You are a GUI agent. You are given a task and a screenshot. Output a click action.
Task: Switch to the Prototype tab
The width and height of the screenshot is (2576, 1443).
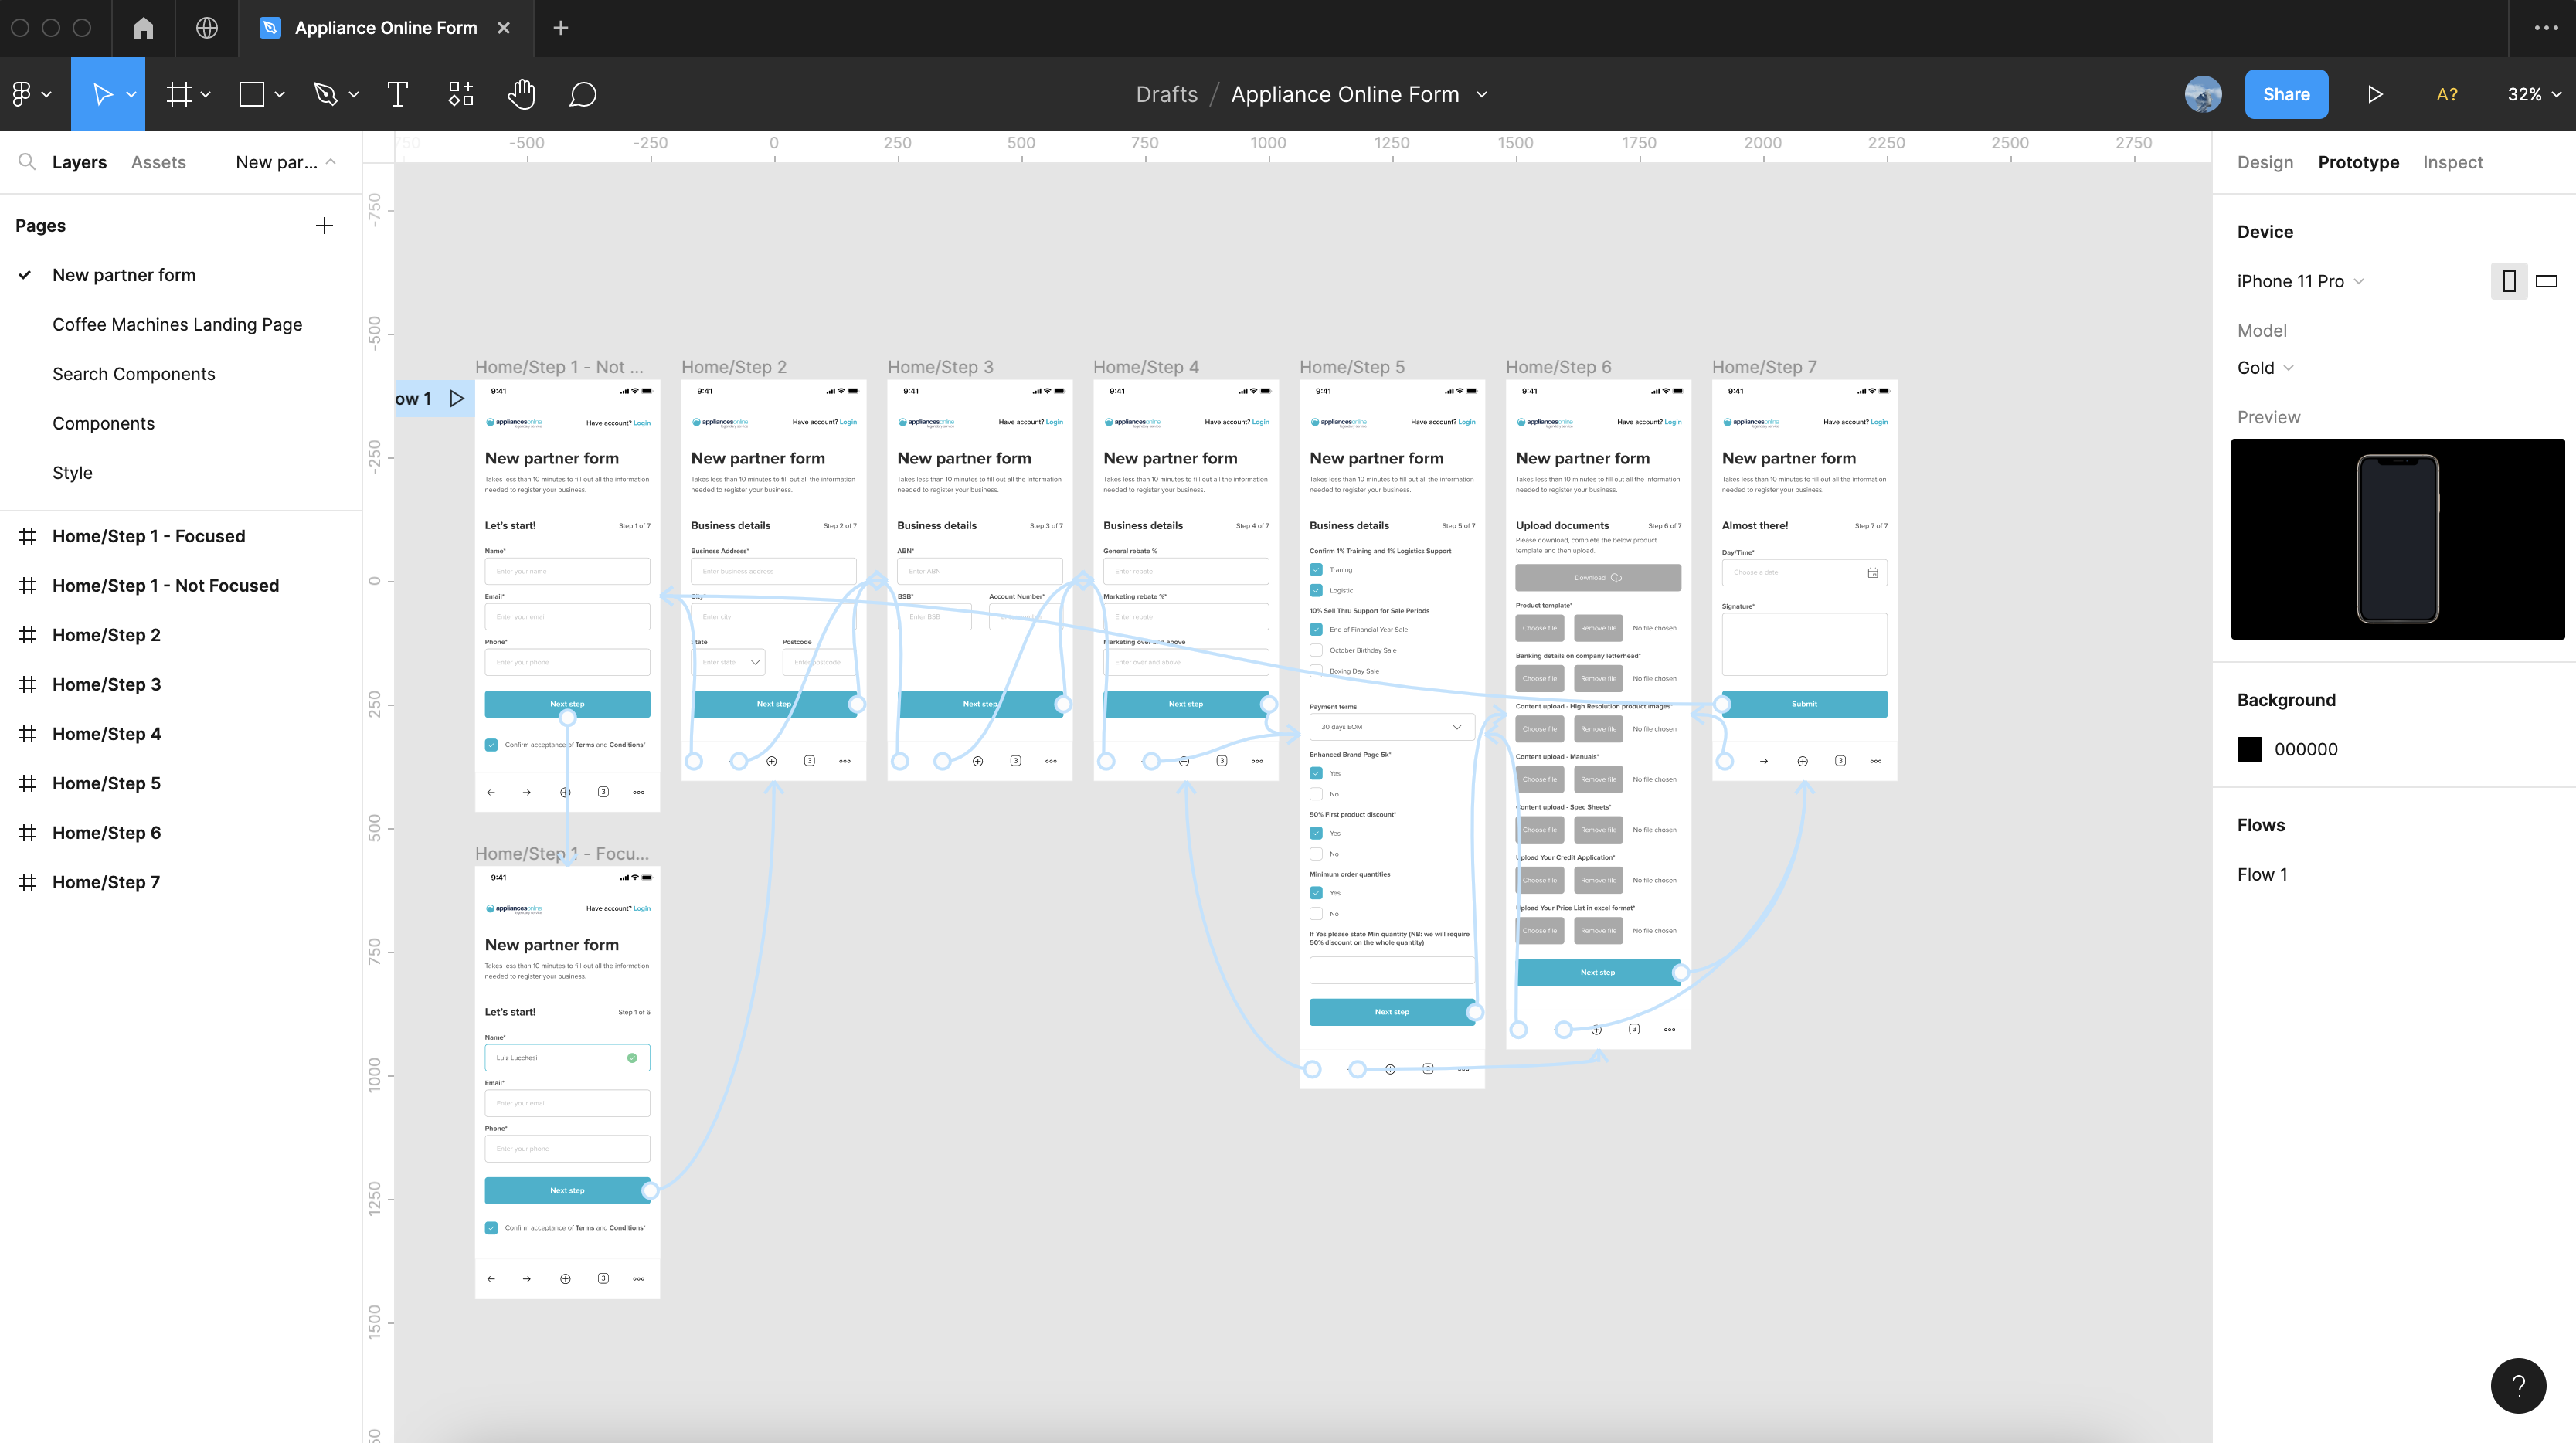pos(2358,162)
